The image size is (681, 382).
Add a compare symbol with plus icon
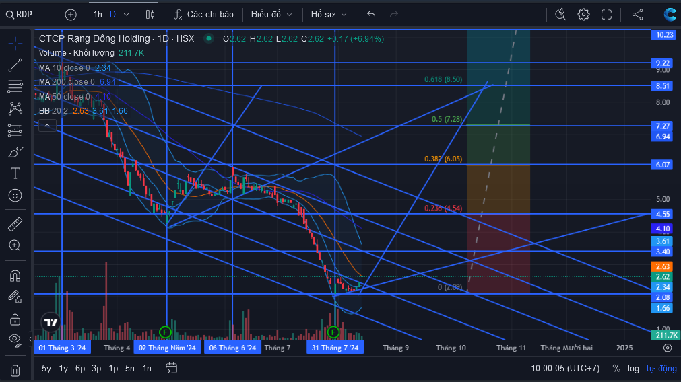click(70, 15)
